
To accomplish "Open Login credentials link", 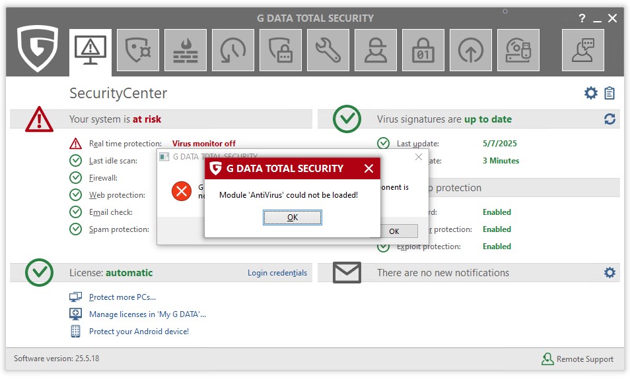I will coord(277,273).
